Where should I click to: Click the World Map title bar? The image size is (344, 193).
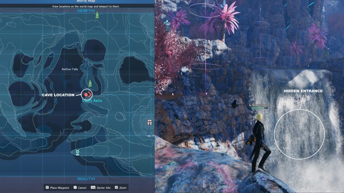click(77, 2)
